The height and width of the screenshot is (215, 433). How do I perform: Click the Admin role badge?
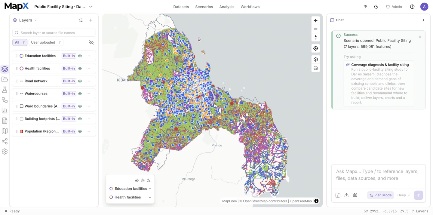(x=394, y=7)
